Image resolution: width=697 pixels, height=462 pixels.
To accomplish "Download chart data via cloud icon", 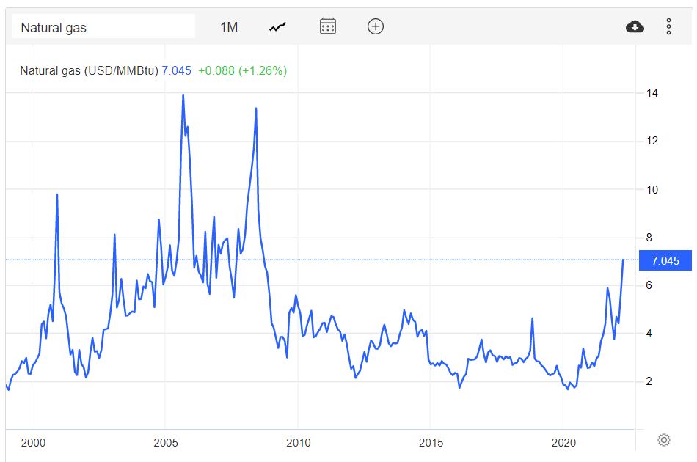I will tap(635, 26).
